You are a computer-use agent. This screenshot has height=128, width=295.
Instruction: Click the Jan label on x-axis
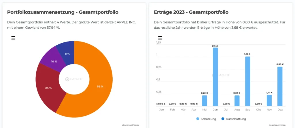pyautogui.click(x=162, y=110)
